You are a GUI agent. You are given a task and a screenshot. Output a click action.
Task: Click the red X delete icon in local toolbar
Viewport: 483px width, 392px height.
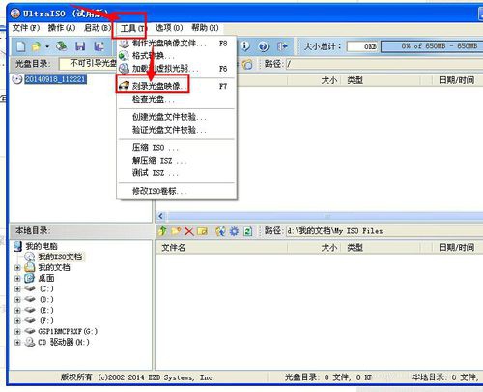pyautogui.click(x=189, y=231)
